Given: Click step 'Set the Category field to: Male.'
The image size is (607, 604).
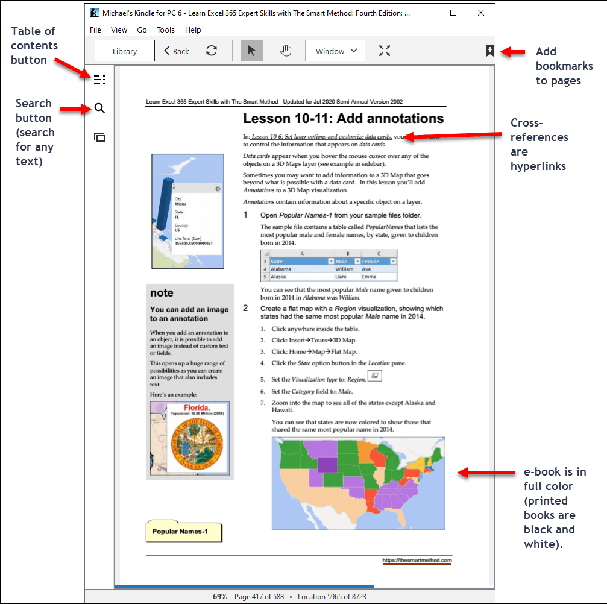Looking at the screenshot, I should pyautogui.click(x=312, y=391).
